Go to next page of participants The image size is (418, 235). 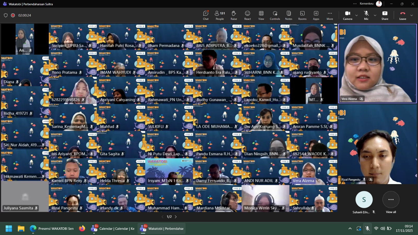point(176,217)
